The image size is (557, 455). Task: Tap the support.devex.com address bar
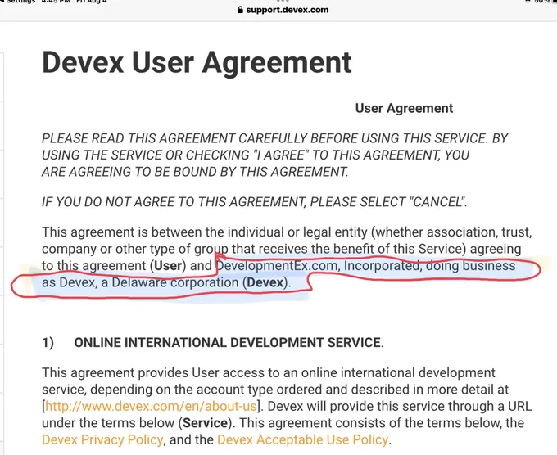[283, 10]
